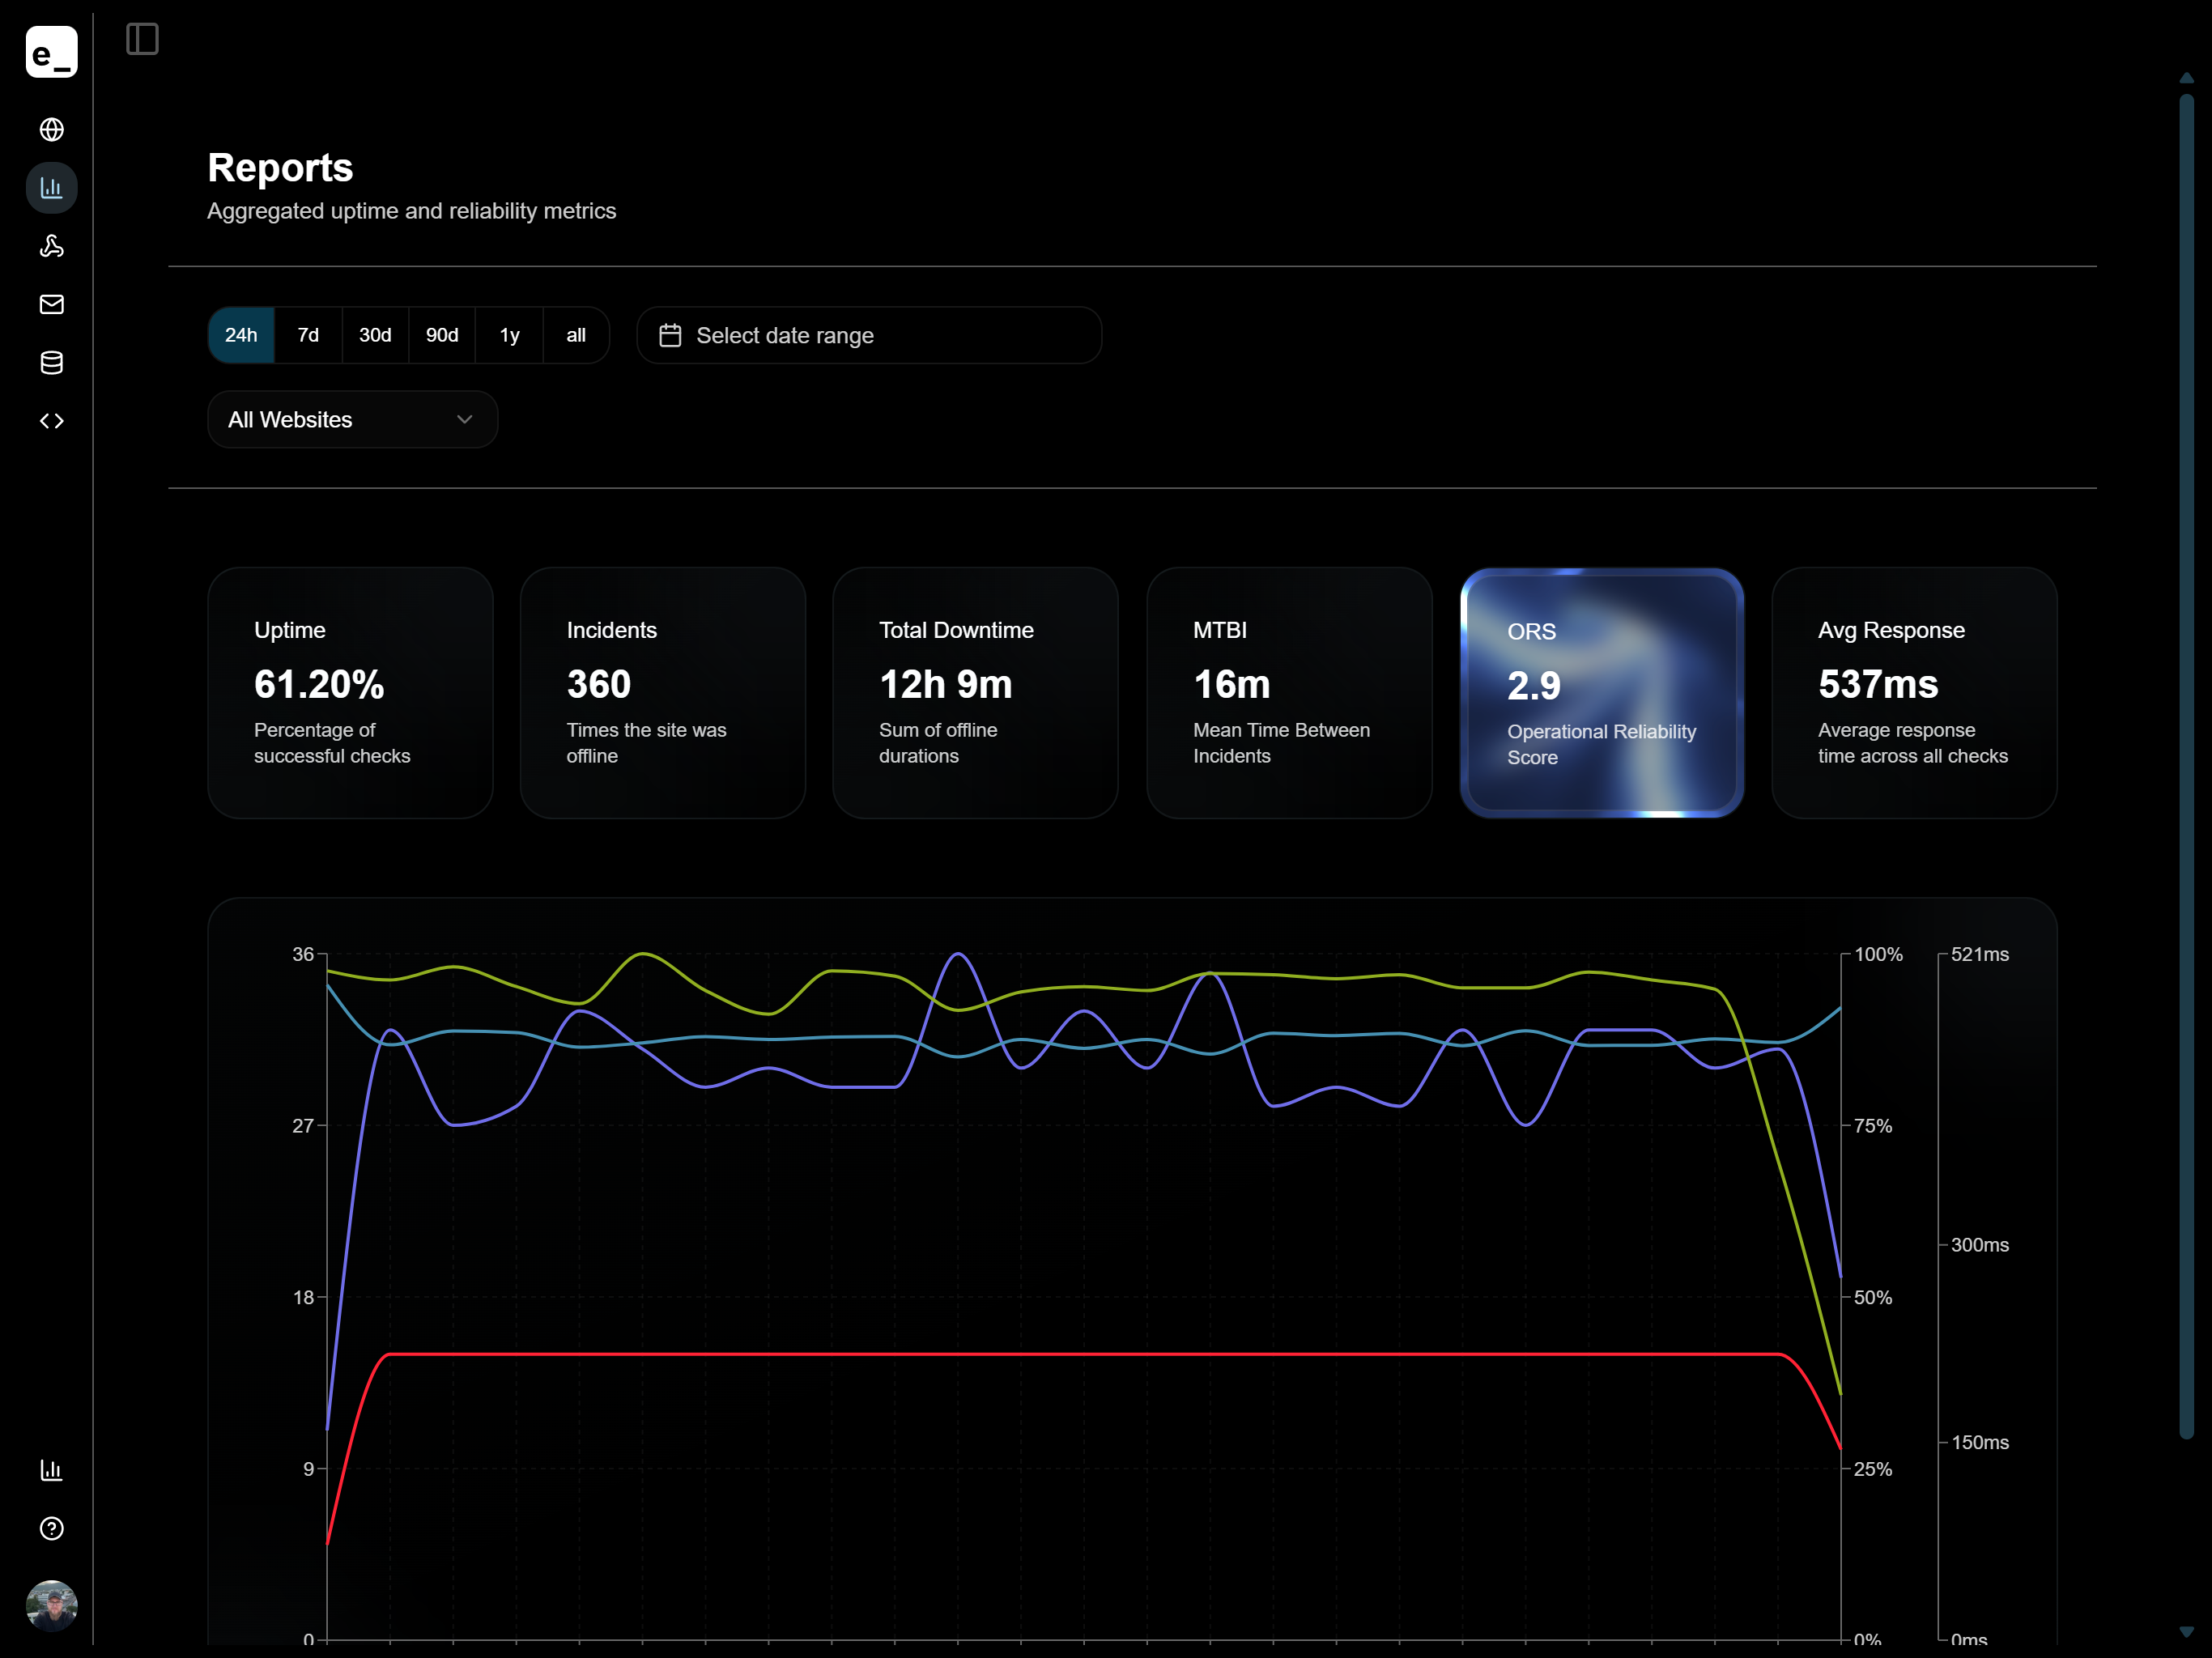The width and height of the screenshot is (2212, 1658).
Task: Open the globe websites icon in sidebar
Action: (x=51, y=130)
